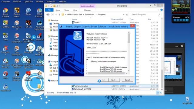Open Google Chrome desktop shortcut
This screenshot has width=194, height=109.
pyautogui.click(x=5, y=12)
